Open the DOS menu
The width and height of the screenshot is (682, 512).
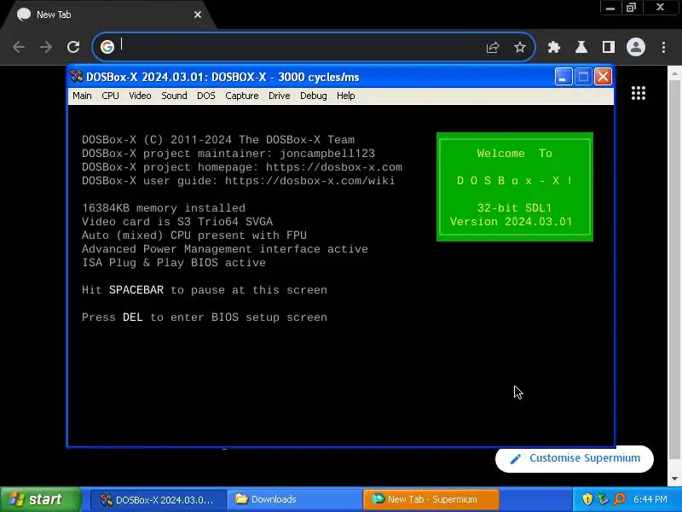coord(206,96)
